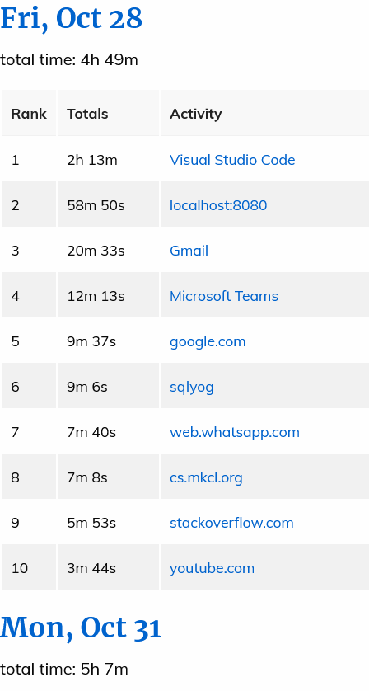The image size is (369, 691).
Task: Click the Activity column header
Action: (x=264, y=114)
